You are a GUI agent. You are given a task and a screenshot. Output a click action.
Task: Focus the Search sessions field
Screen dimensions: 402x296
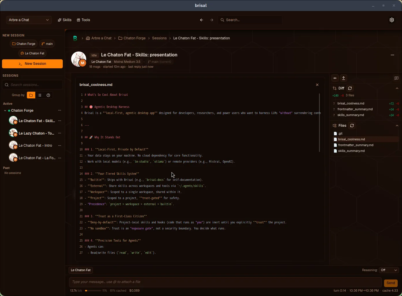coord(32,85)
